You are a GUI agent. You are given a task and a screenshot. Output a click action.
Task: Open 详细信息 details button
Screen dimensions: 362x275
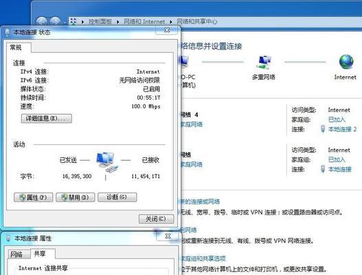[47, 118]
